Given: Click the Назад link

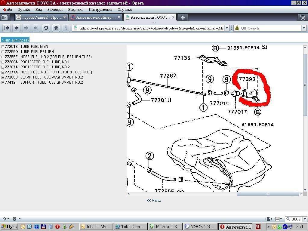Looking at the screenshot, I should [154, 200].
